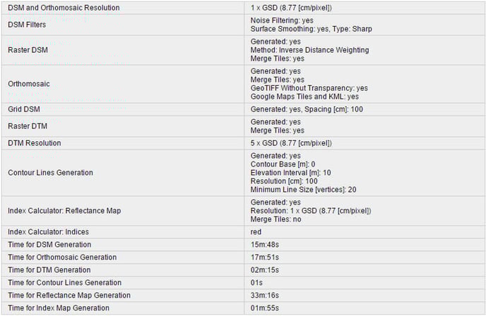Click the 'Google Maps Tiles and KML: yes' text
The image size is (486, 316).
[x=304, y=97]
